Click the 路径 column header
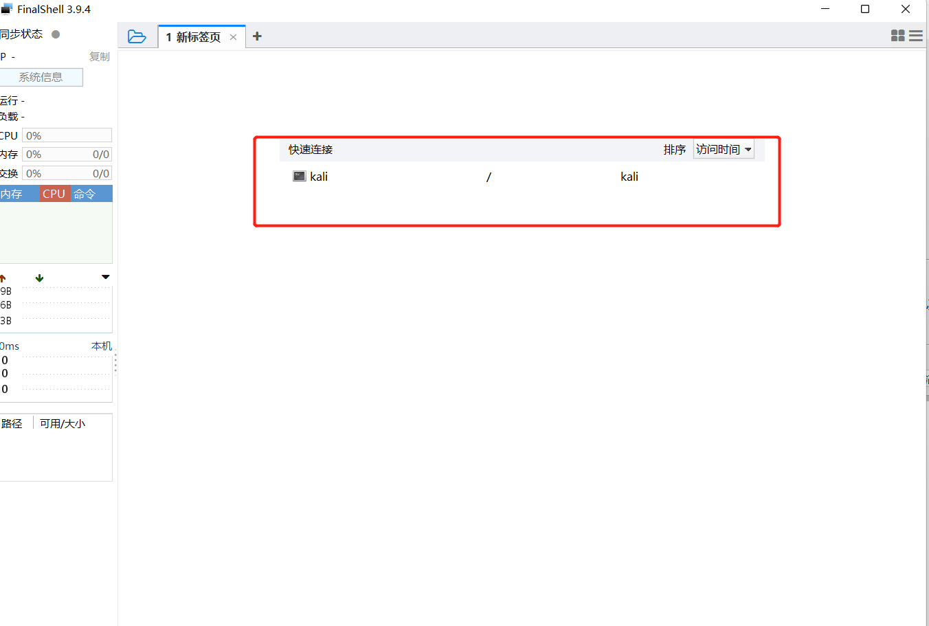Image resolution: width=929 pixels, height=626 pixels. (12, 423)
